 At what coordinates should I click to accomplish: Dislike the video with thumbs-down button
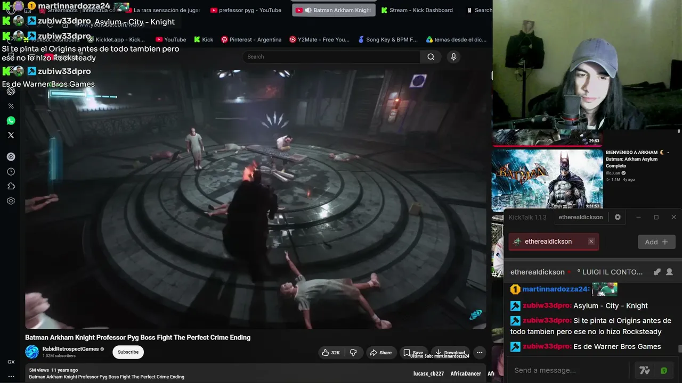click(x=353, y=353)
